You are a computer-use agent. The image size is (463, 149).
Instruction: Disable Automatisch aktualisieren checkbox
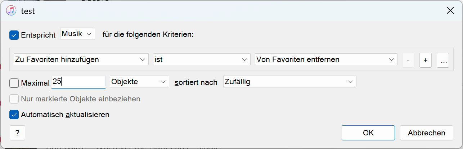(14, 115)
